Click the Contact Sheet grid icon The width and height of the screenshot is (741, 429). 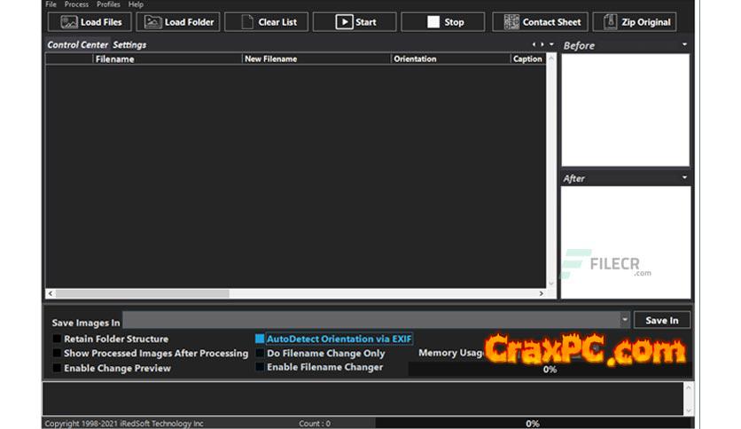[x=511, y=22]
